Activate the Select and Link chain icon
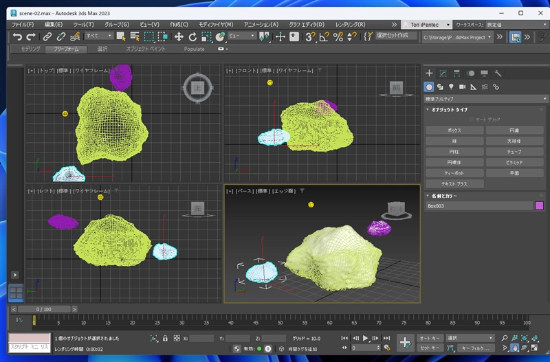 coord(47,36)
